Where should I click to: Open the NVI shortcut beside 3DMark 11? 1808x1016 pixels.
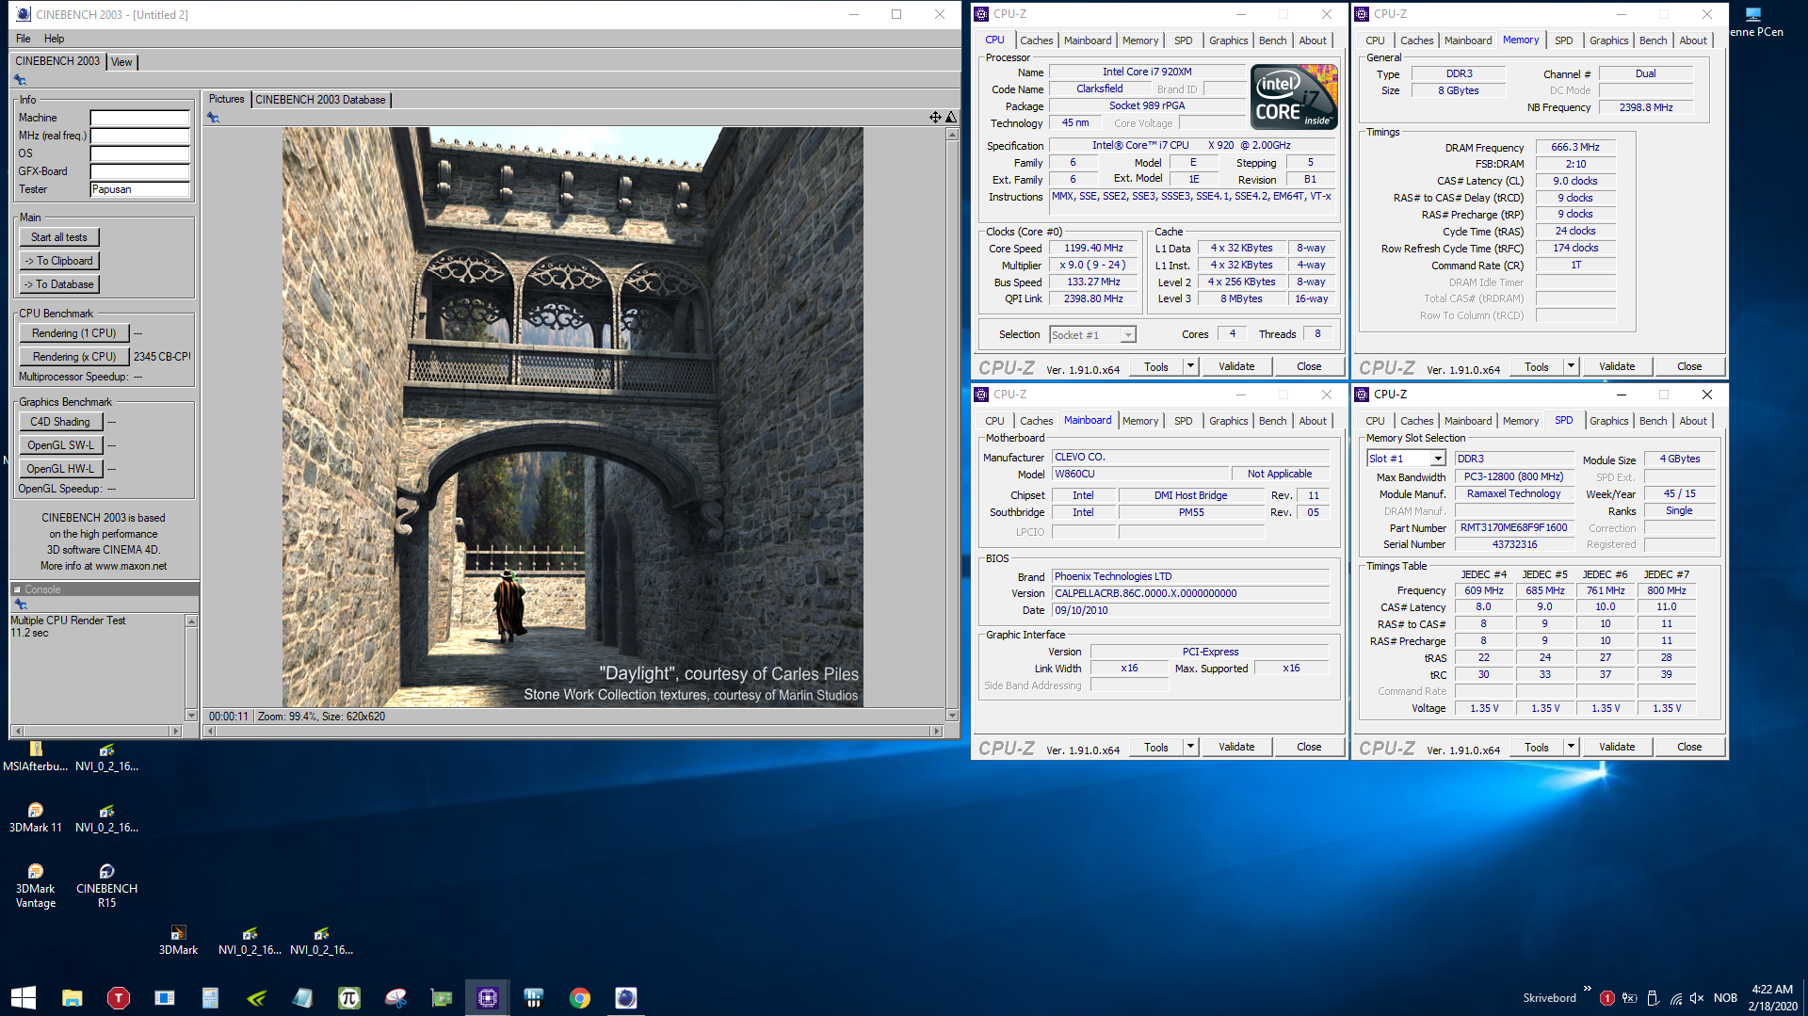coord(106,817)
